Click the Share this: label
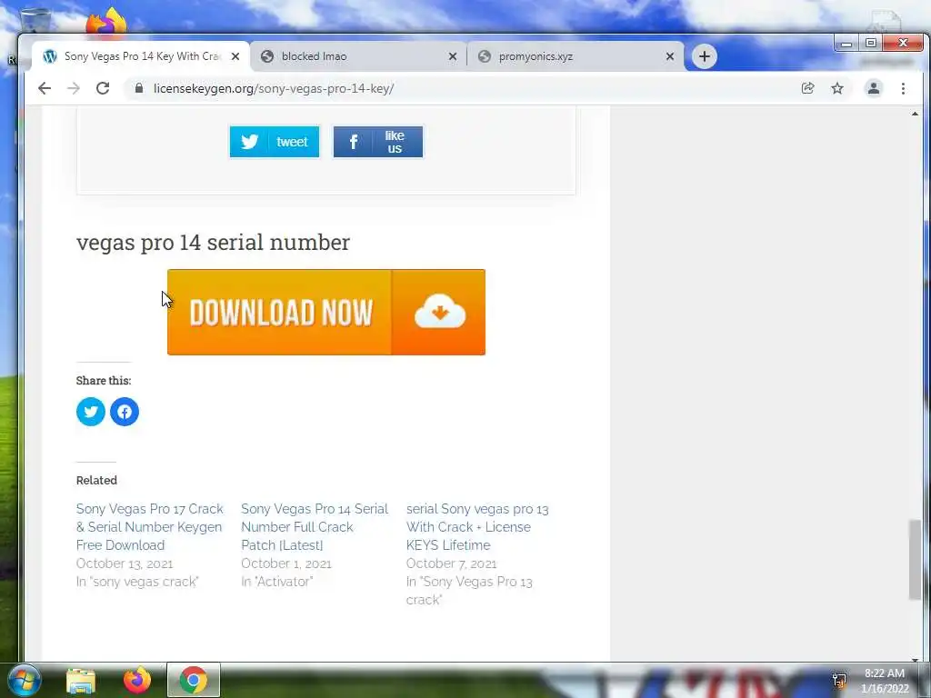Screen dimensions: 931x698 [x=104, y=381]
